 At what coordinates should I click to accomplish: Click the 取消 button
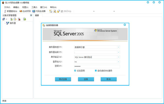pyautogui.click(x=109, y=79)
